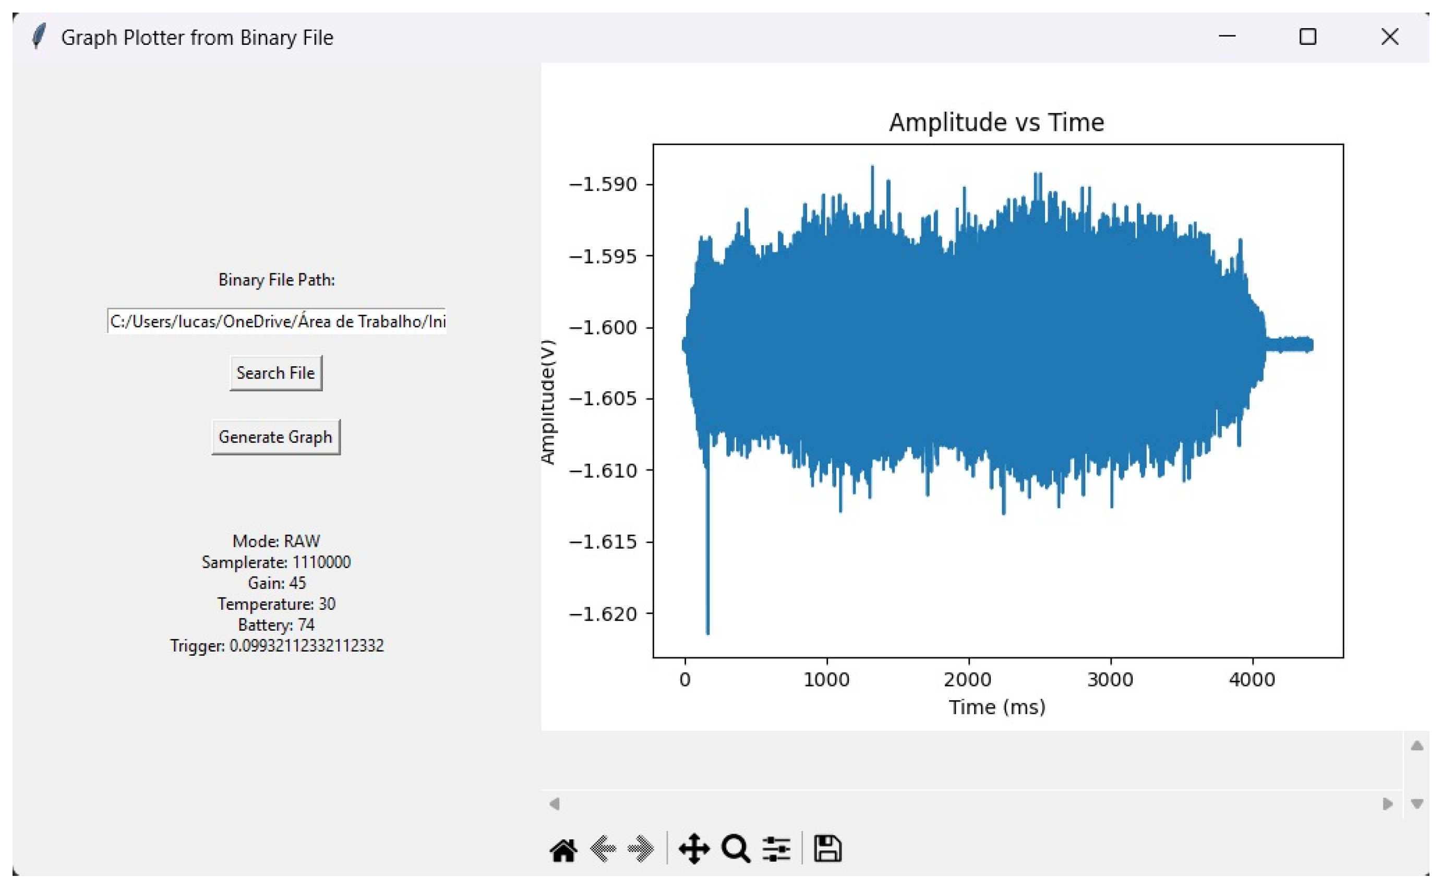Activate the Zoom magnifier tool
This screenshot has height=890, width=1442.
click(735, 849)
